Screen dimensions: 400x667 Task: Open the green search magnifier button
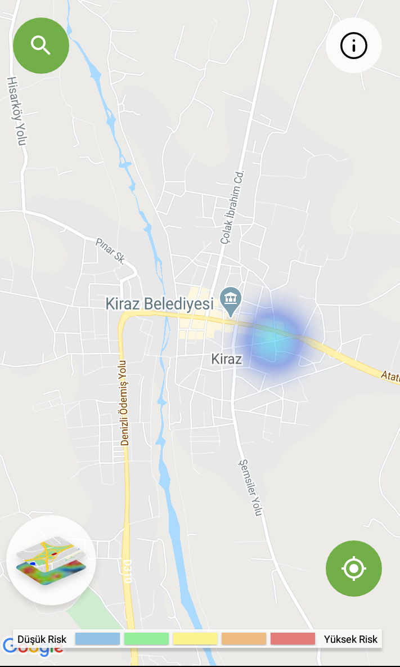pos(41,45)
